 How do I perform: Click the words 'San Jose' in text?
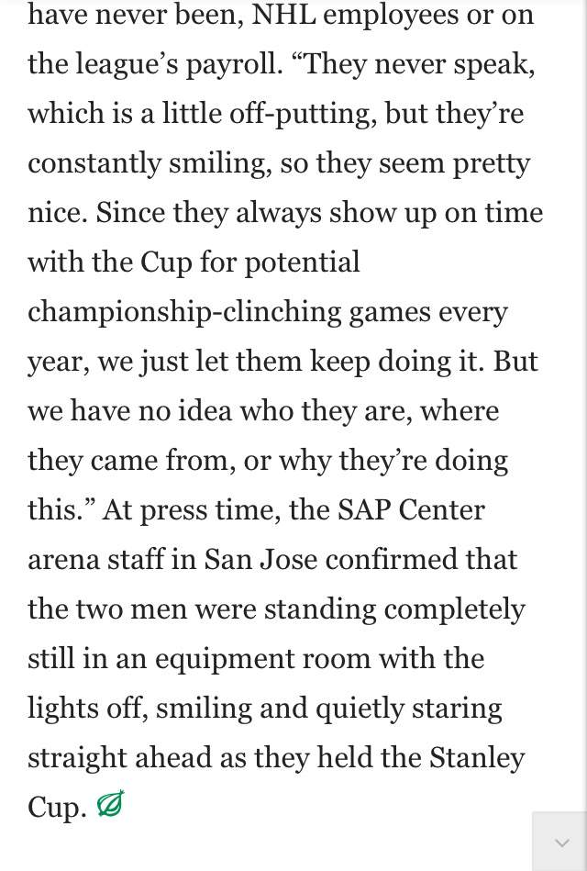tap(260, 560)
